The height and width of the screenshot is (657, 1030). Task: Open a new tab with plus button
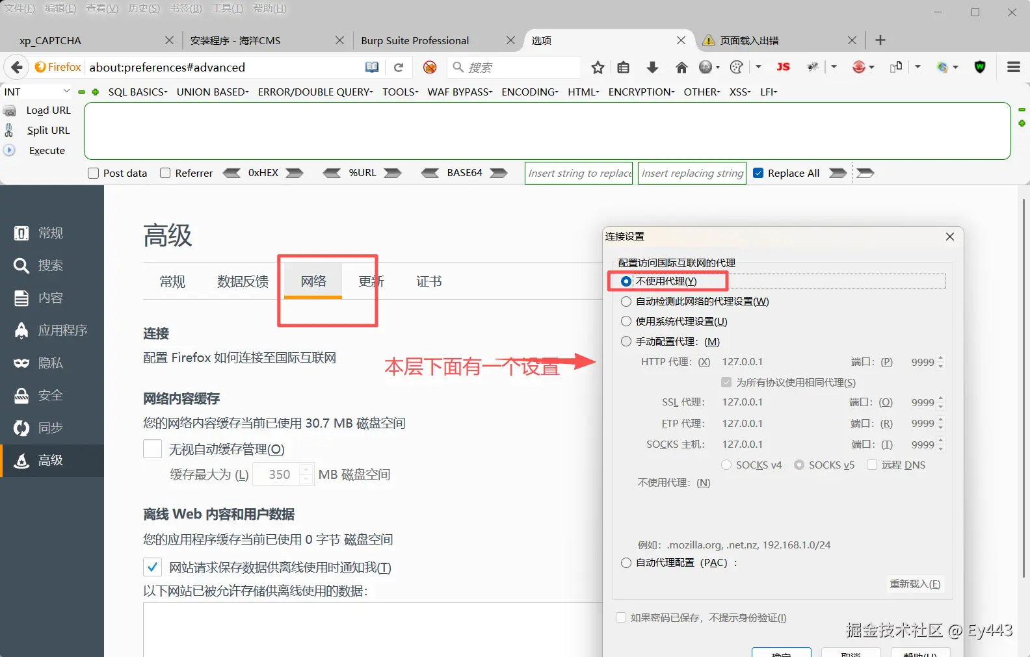tap(880, 40)
